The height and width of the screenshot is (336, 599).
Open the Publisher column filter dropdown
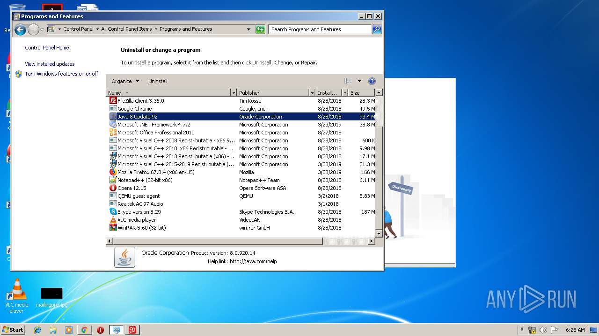pos(312,93)
